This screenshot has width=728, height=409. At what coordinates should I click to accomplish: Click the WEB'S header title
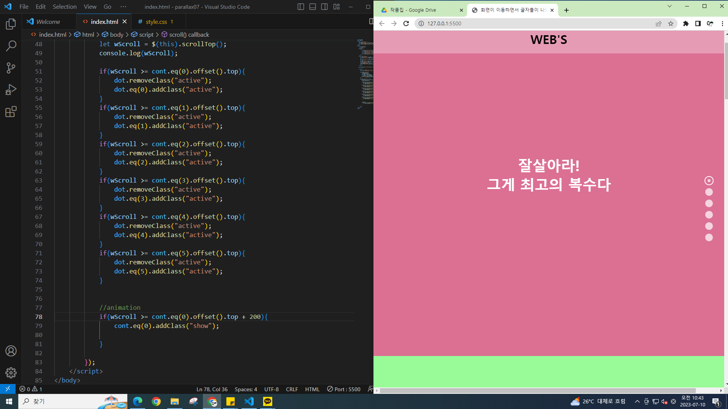coord(549,40)
